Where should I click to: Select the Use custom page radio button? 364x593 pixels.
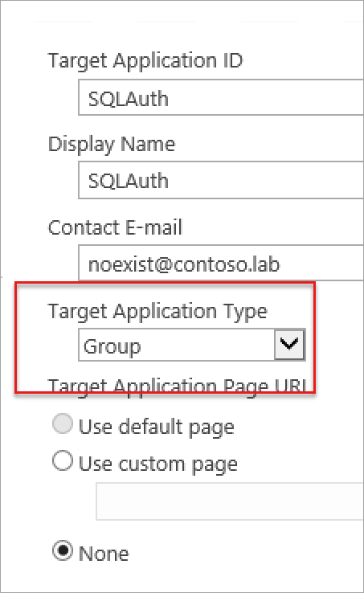(63, 460)
